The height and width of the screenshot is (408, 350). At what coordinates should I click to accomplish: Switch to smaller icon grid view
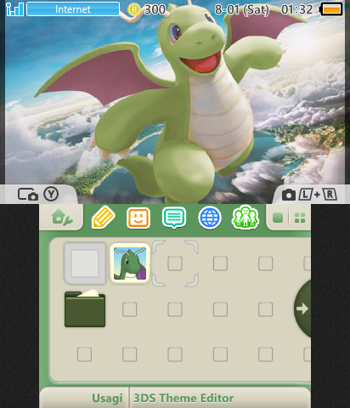[x=300, y=218]
